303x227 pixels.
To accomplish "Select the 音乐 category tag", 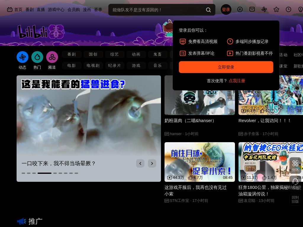I will [x=157, y=66].
